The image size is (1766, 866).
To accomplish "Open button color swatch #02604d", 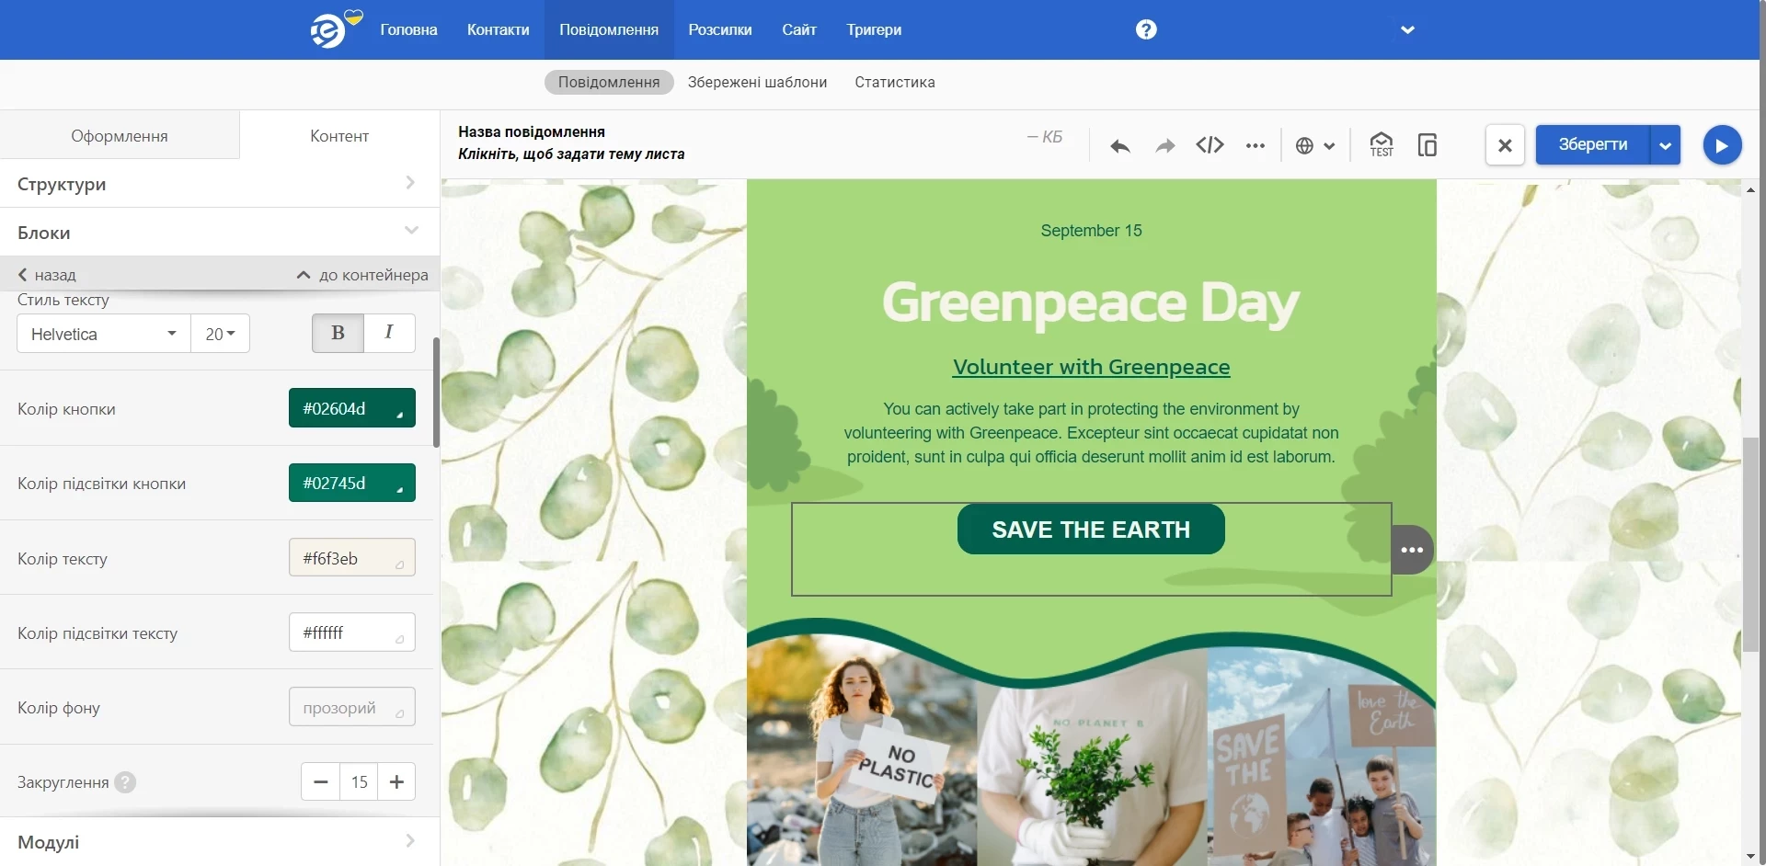I will click(x=352, y=408).
